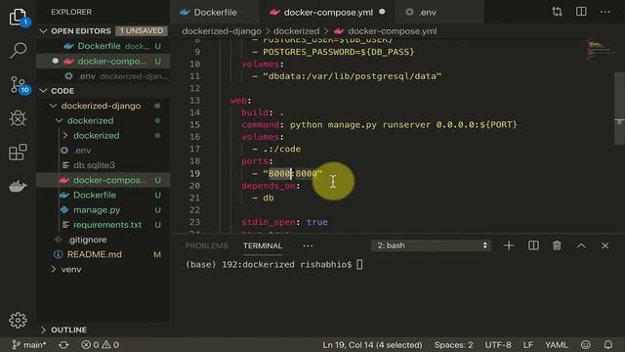The image size is (625, 352).
Task: Change encoding via UTF-8 status item
Action: click(498, 345)
